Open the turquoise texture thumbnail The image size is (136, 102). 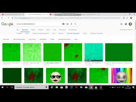(93, 52)
